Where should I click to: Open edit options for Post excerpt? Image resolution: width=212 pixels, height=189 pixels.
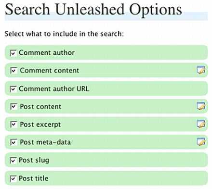(x=201, y=124)
